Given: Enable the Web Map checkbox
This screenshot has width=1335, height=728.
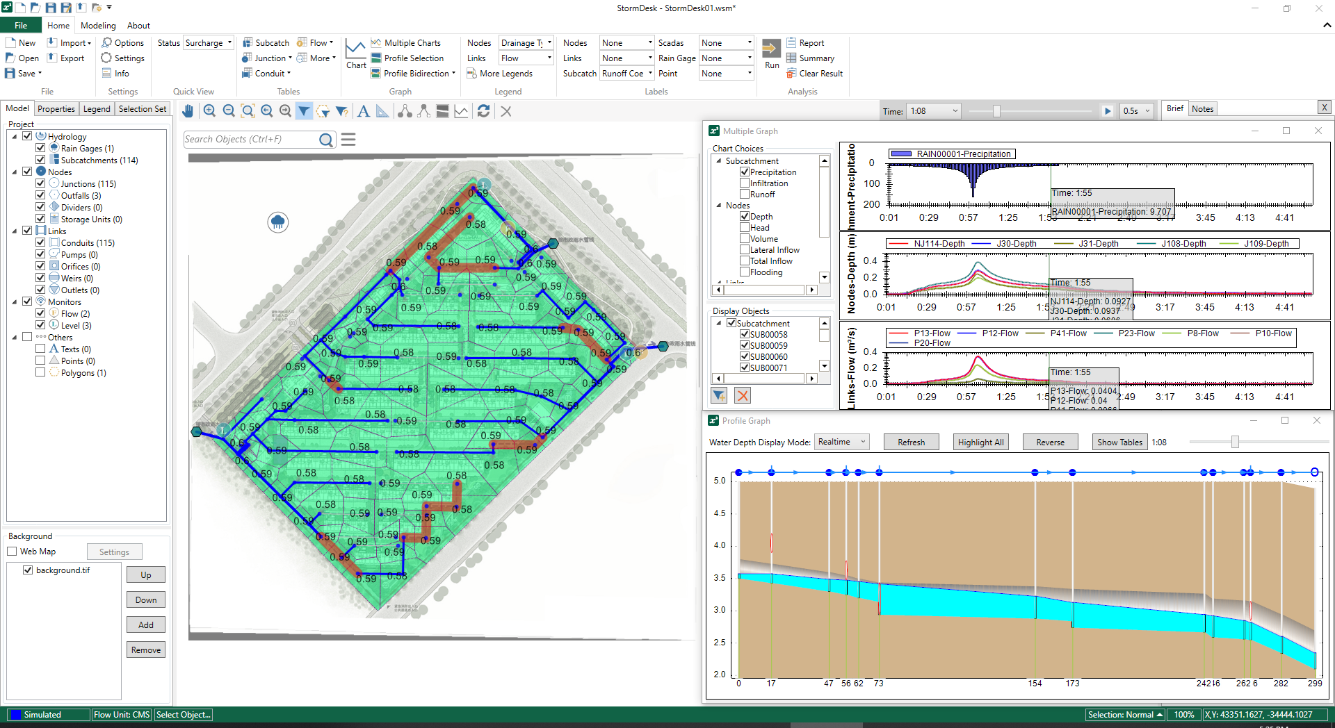Looking at the screenshot, I should point(12,552).
